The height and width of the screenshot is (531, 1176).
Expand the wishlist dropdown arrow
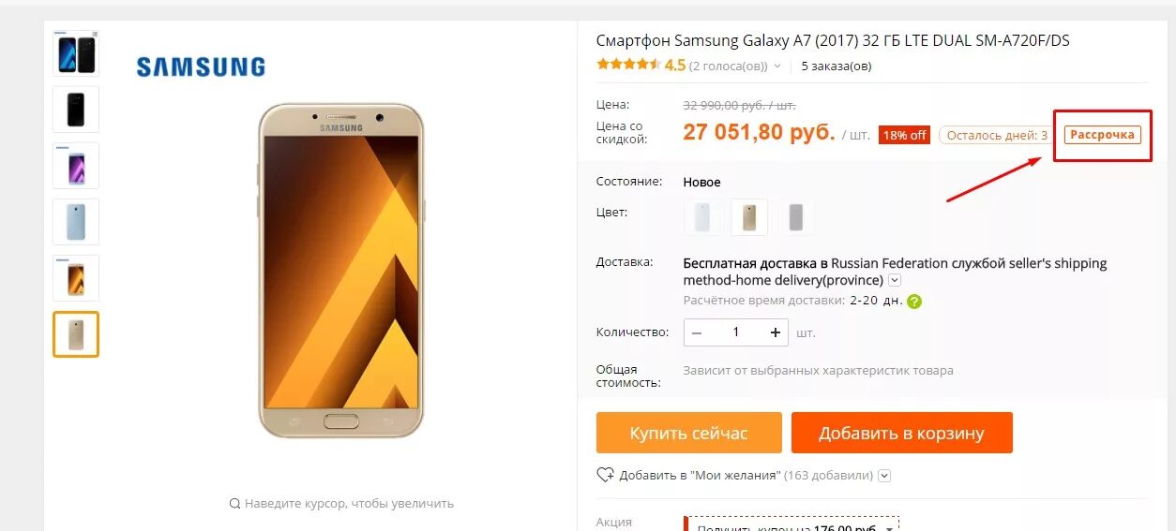pos(884,476)
